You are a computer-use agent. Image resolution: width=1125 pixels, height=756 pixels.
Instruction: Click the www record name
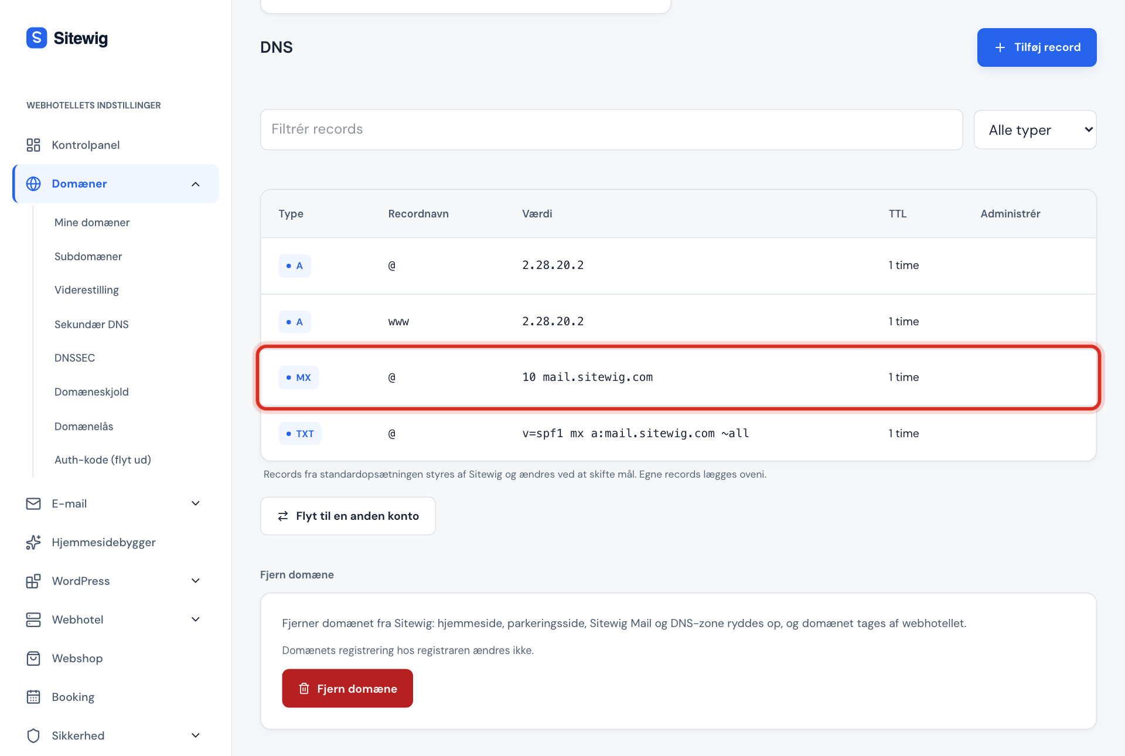point(398,322)
